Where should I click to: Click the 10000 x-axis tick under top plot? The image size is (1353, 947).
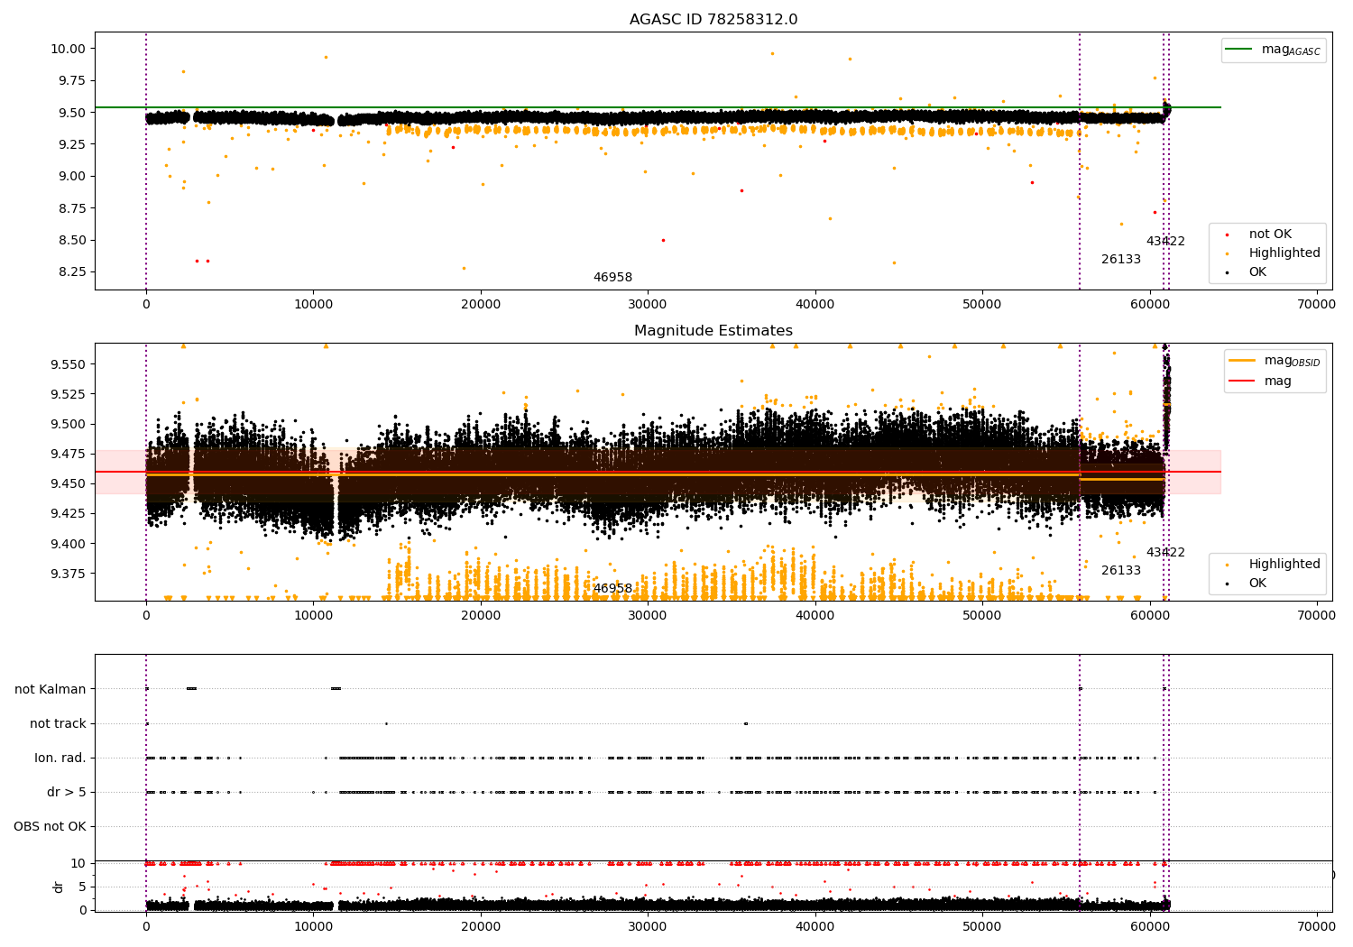(x=313, y=305)
